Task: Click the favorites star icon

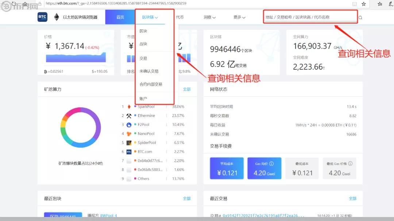Action: coord(364,4)
